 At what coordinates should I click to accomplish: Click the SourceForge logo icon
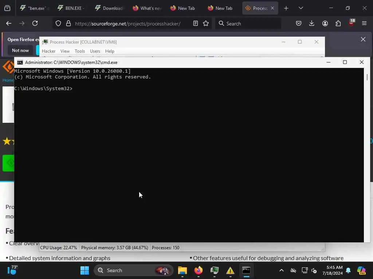[x=8, y=67]
